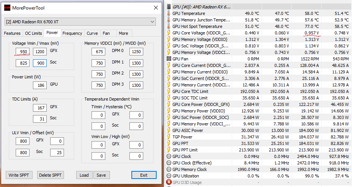Select the GPU Core Voltage maximum value 0.957 V
Viewport: 352px width, 187px height.
pos(312,33)
